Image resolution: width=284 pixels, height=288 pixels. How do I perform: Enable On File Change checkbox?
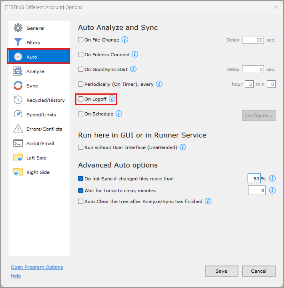[x=81, y=40]
